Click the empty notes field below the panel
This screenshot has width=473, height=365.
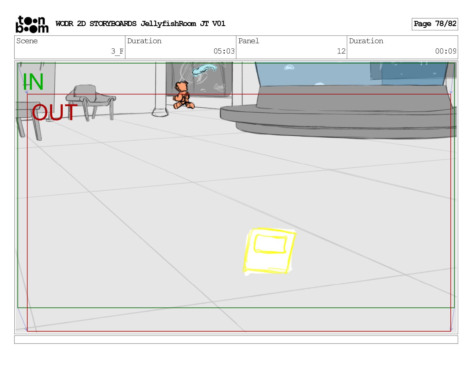click(236, 340)
